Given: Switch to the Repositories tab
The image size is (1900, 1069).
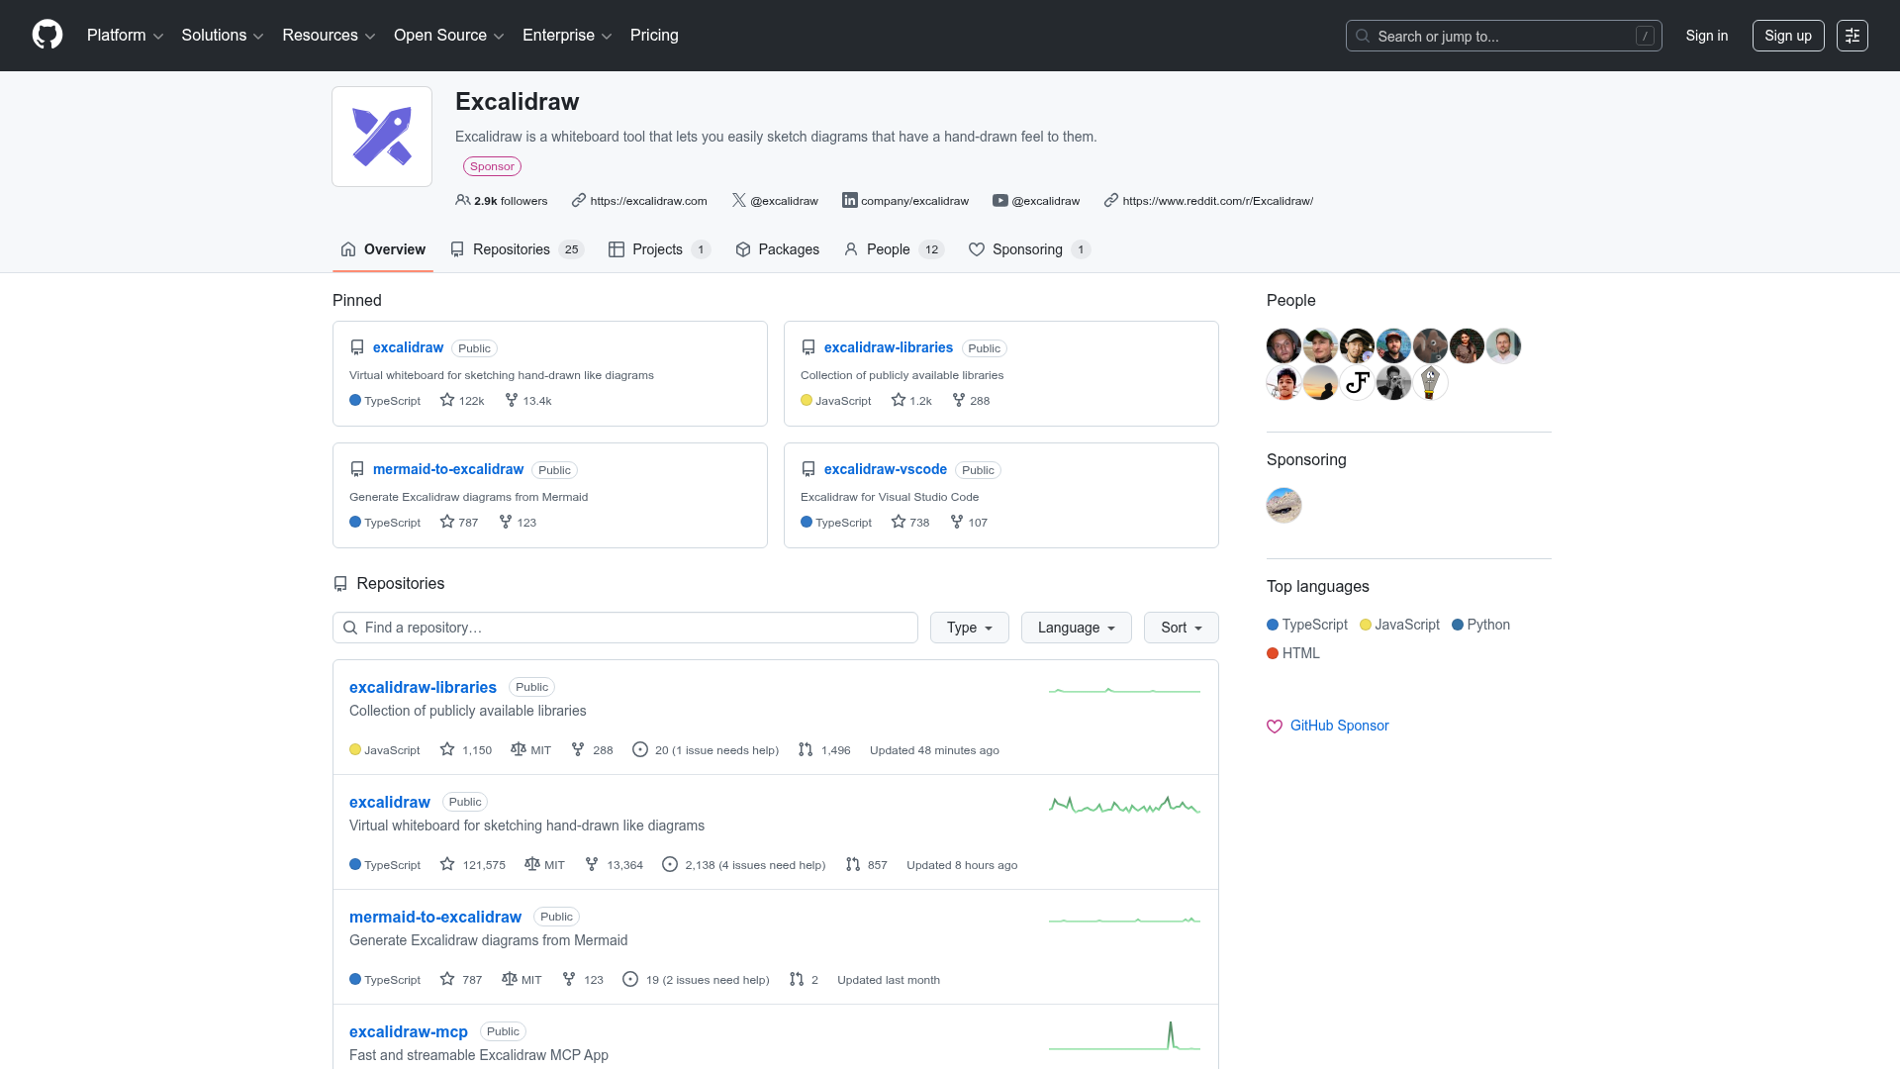Looking at the screenshot, I should click(x=512, y=249).
